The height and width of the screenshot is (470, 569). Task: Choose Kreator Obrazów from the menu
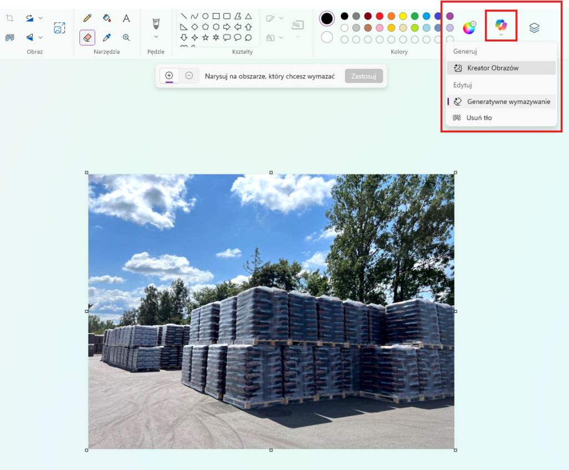501,68
